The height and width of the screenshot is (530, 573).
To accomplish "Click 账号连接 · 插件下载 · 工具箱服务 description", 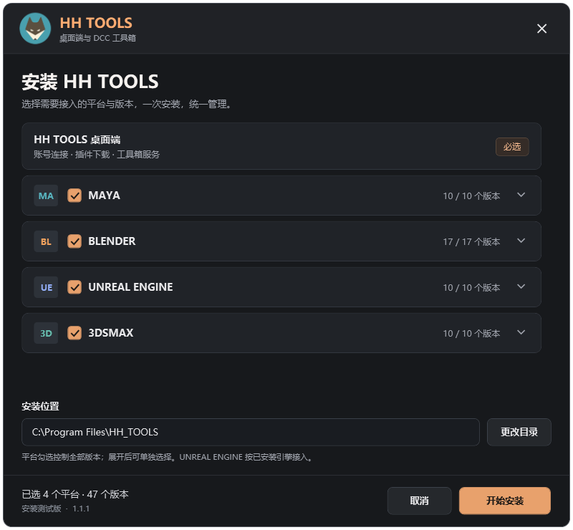I will tap(97, 155).
